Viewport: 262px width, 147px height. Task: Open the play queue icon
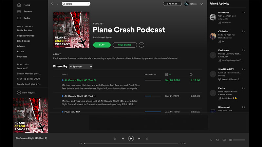click(x=218, y=140)
